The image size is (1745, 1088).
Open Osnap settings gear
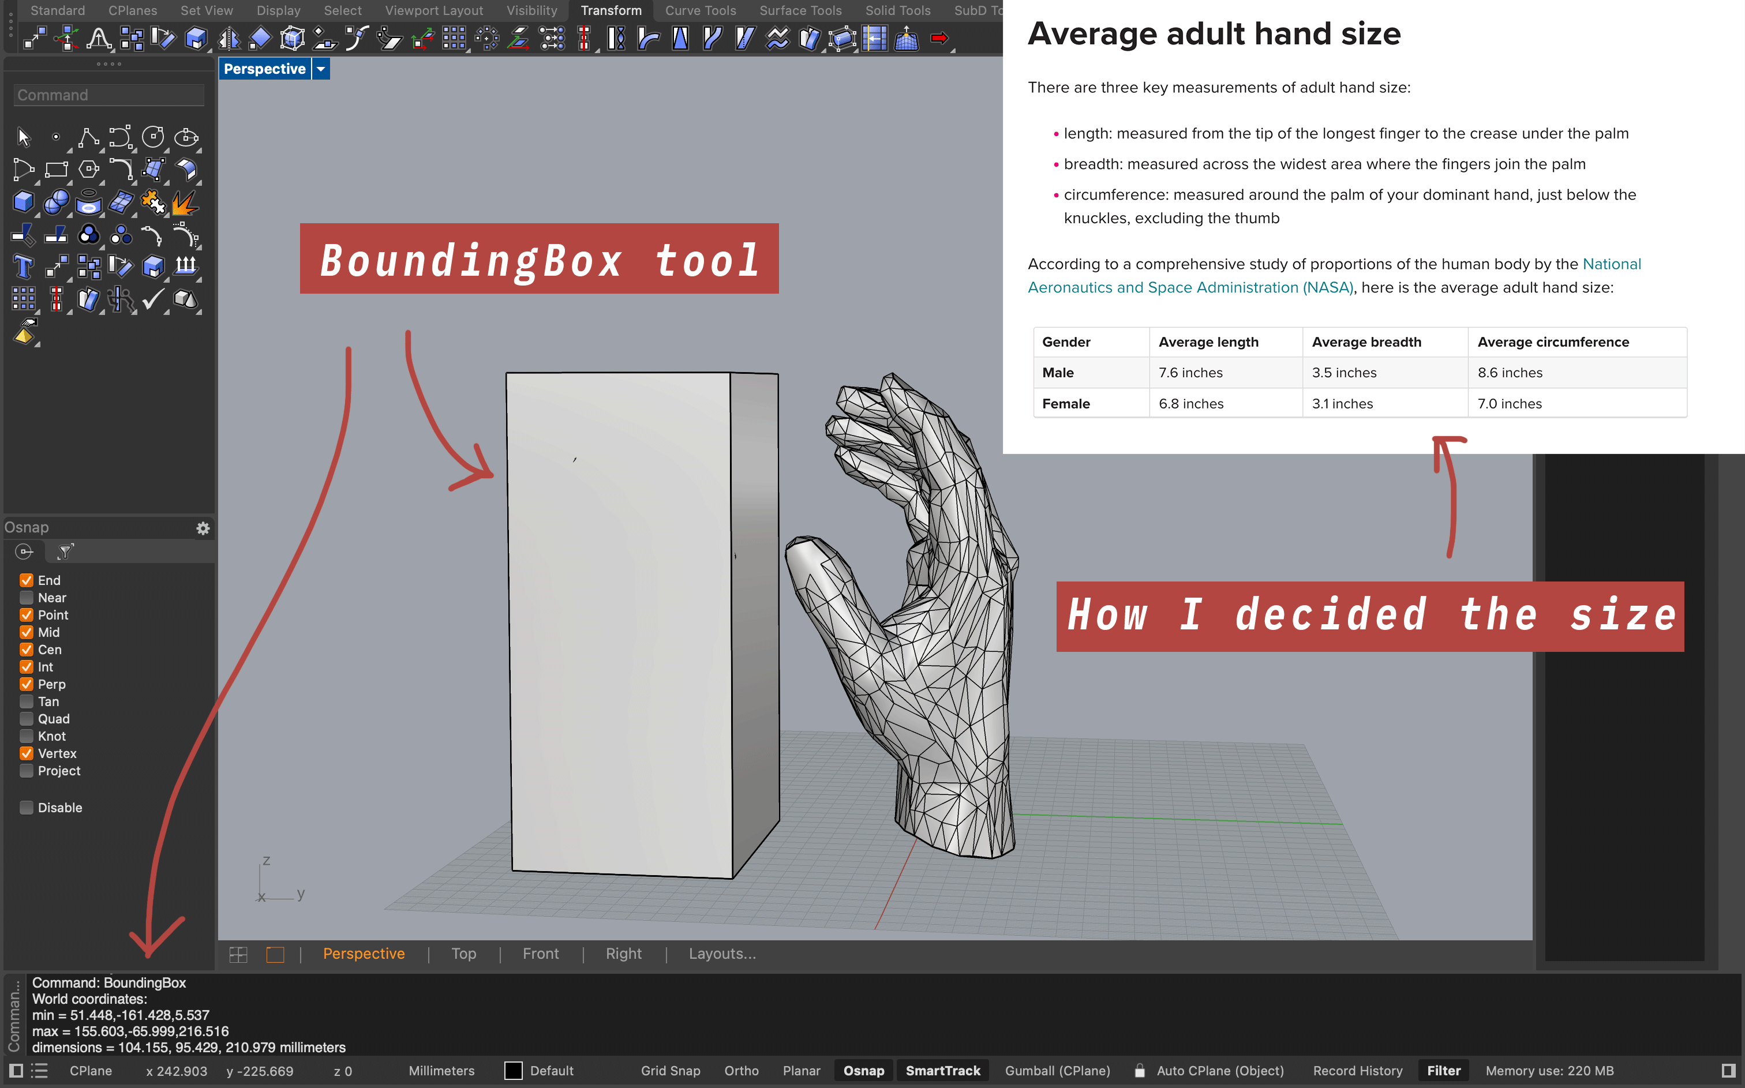[203, 528]
